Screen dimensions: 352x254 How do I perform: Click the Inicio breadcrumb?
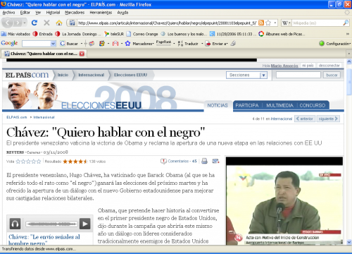tap(63, 75)
